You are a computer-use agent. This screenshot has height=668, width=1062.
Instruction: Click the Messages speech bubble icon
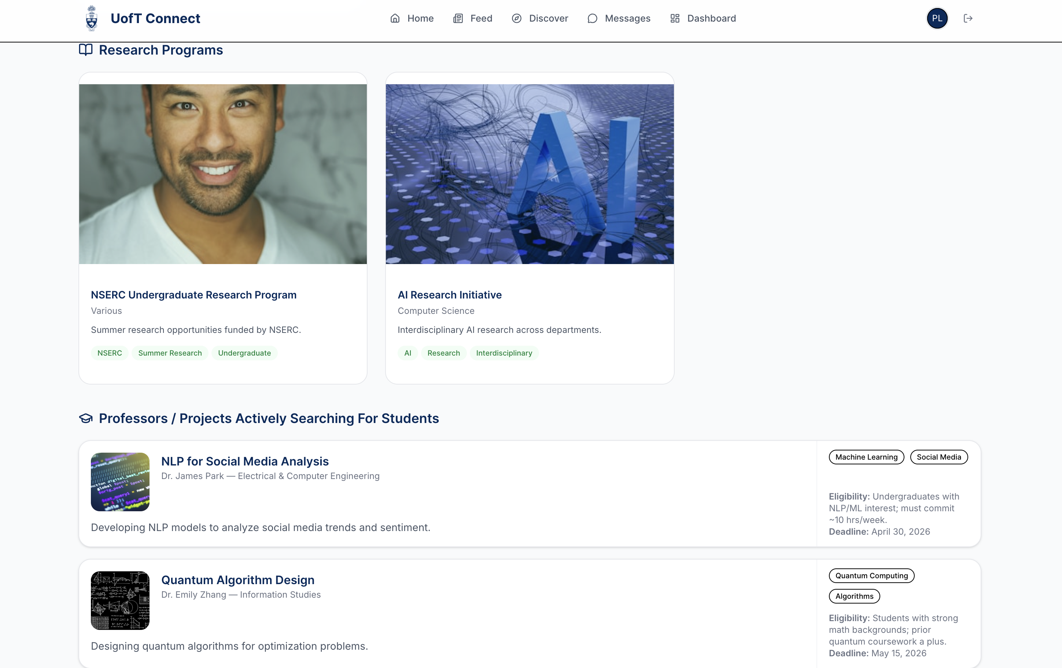[592, 19]
